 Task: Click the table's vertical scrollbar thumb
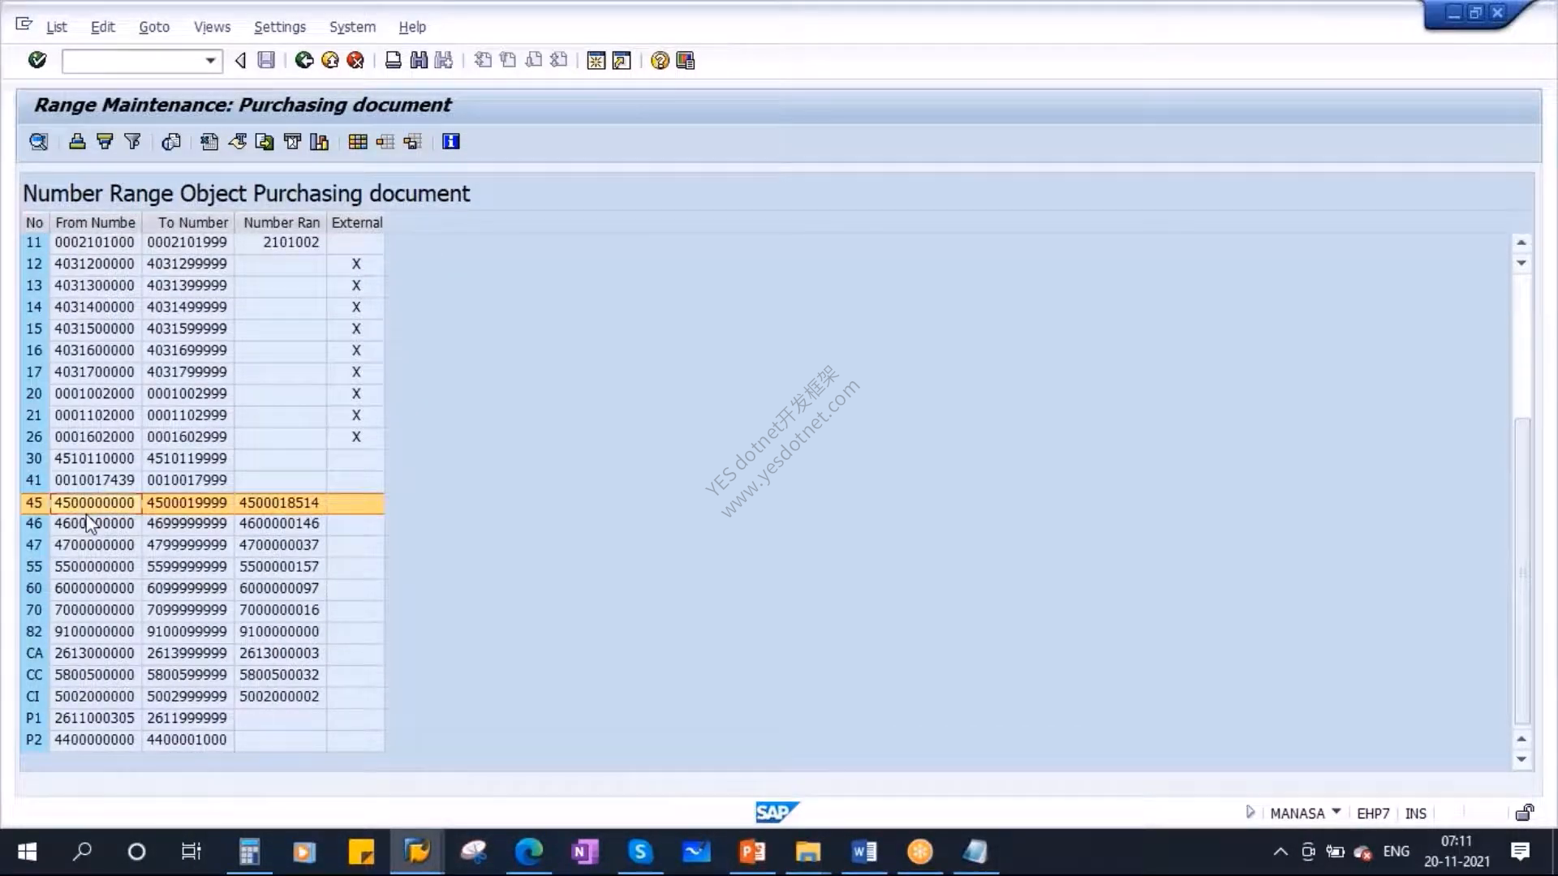[x=1522, y=571]
